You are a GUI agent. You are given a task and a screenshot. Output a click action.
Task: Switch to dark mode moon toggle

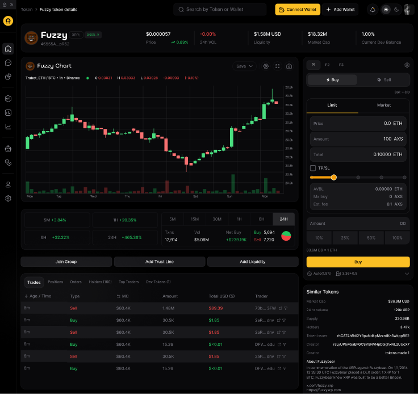[x=396, y=10]
